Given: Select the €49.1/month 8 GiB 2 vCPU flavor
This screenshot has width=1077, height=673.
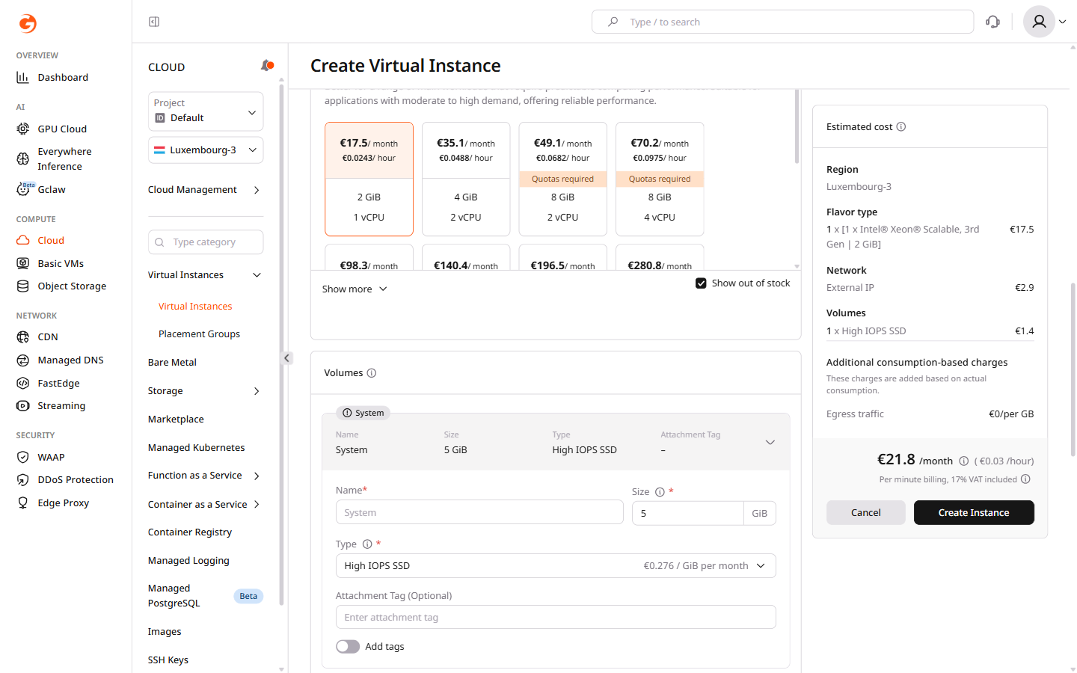Looking at the screenshot, I should [562, 179].
